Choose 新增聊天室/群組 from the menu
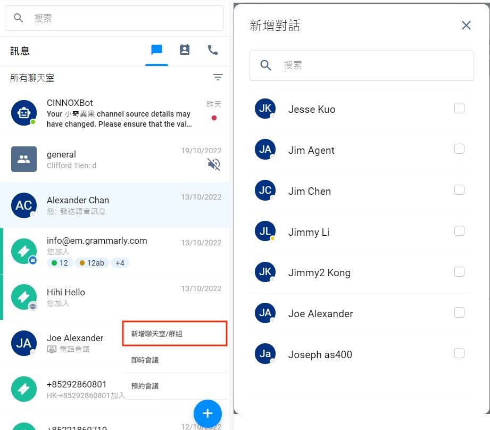The height and width of the screenshot is (430, 490). (175, 334)
